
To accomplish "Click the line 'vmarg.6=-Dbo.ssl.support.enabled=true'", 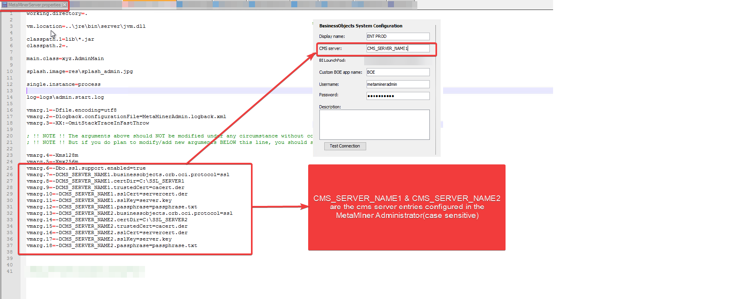I will click(86, 168).
